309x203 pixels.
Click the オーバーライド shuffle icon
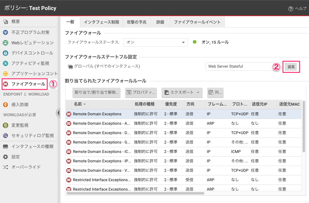pos(5,167)
